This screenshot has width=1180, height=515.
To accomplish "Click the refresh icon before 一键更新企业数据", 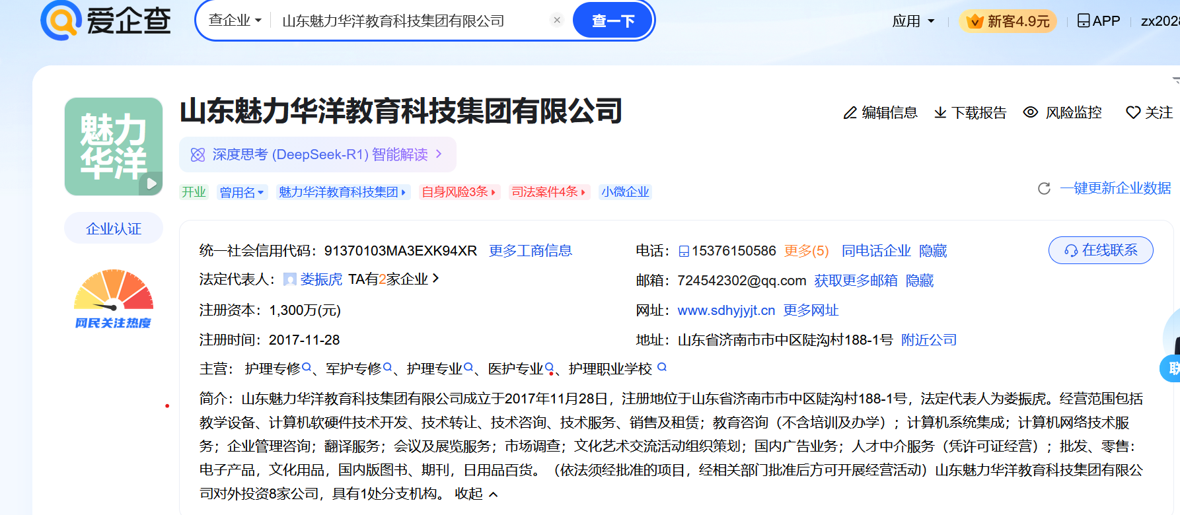I will pos(1044,189).
